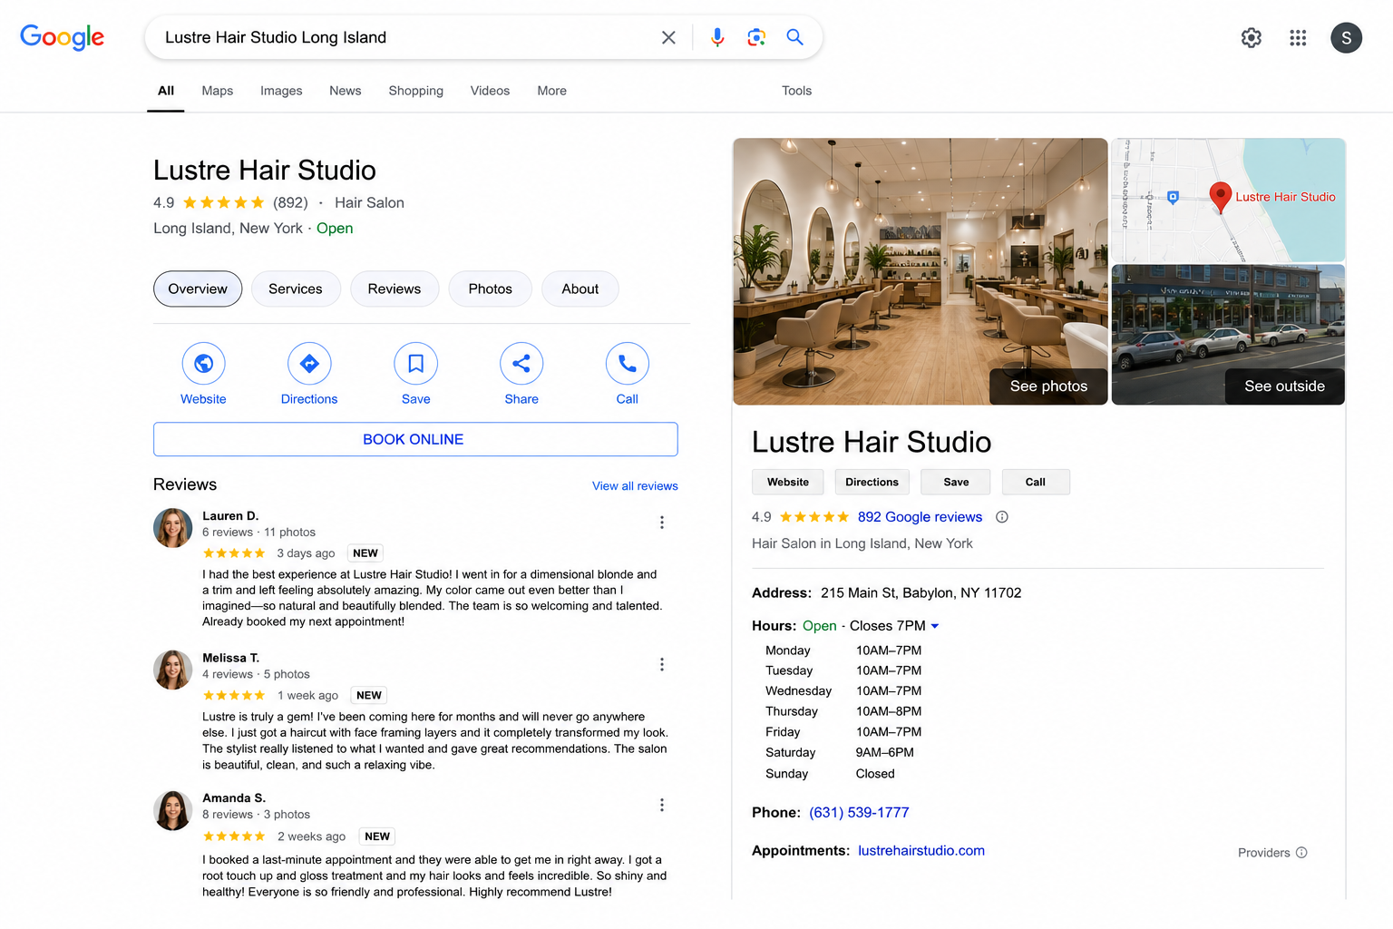Select the Overview chip
This screenshot has width=1393, height=929.
(x=198, y=288)
